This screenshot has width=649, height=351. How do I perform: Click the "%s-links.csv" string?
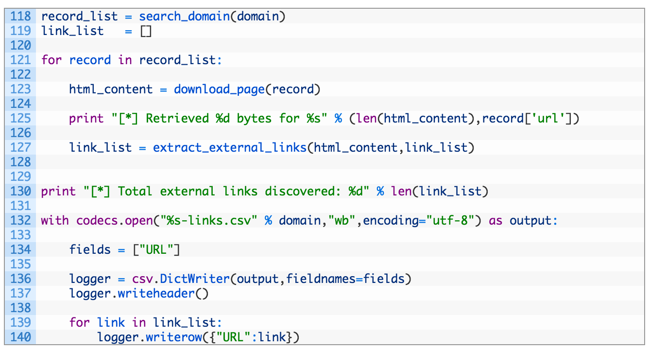point(209,221)
